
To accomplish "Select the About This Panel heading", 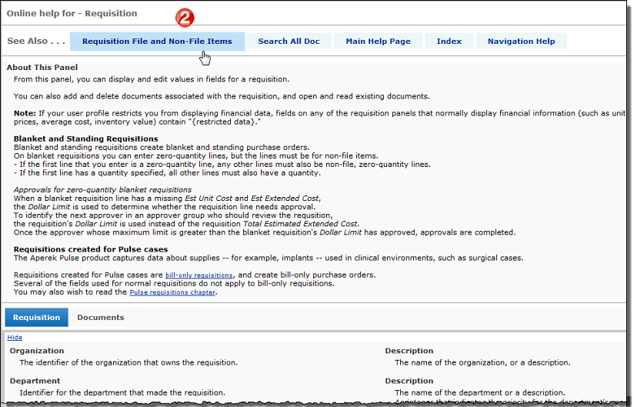I will point(41,68).
